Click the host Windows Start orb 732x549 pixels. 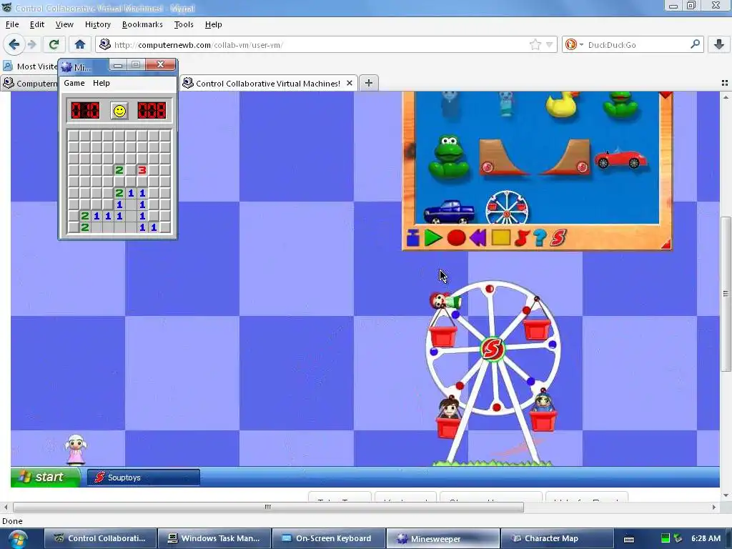(17, 539)
